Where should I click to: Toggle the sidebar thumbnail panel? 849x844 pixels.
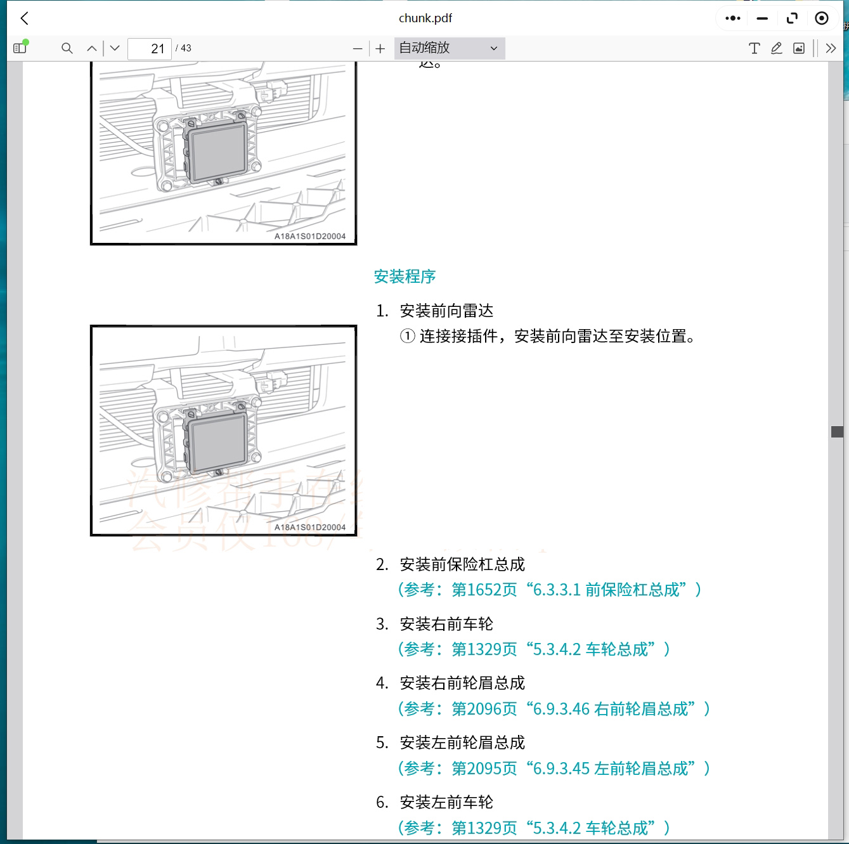(20, 48)
